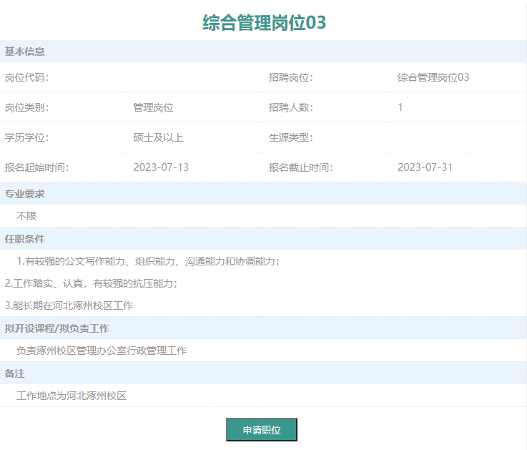Image resolution: width=527 pixels, height=450 pixels.
Task: Click the 报名截止时间 label
Action: [x=301, y=167]
